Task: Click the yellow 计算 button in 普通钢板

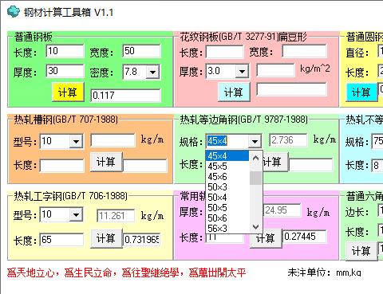Action: click(x=68, y=92)
